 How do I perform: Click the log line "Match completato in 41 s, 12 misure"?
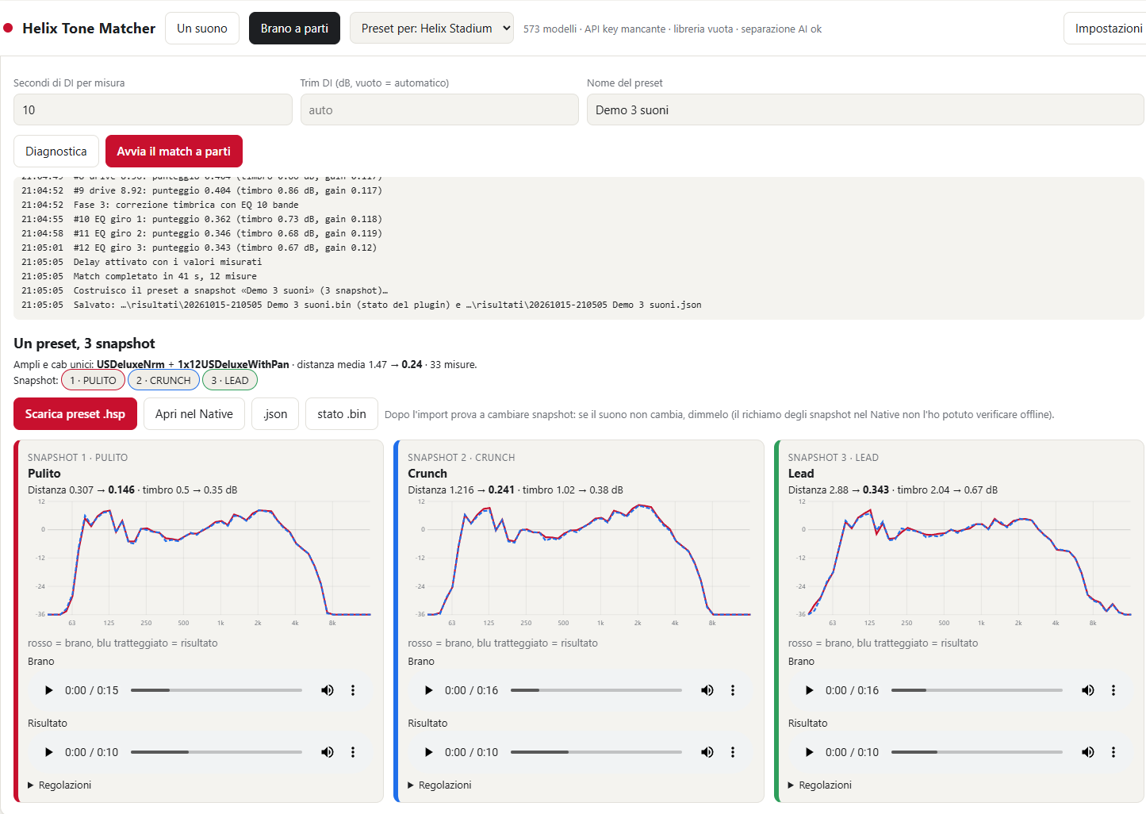pos(165,276)
